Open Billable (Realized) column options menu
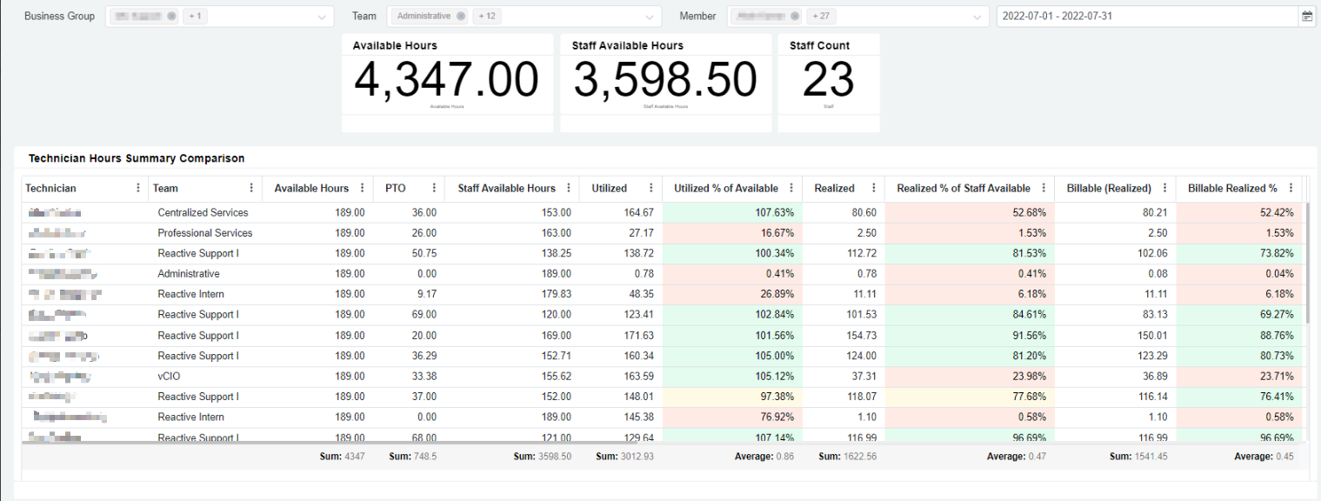This screenshot has width=1321, height=501. click(x=1164, y=188)
